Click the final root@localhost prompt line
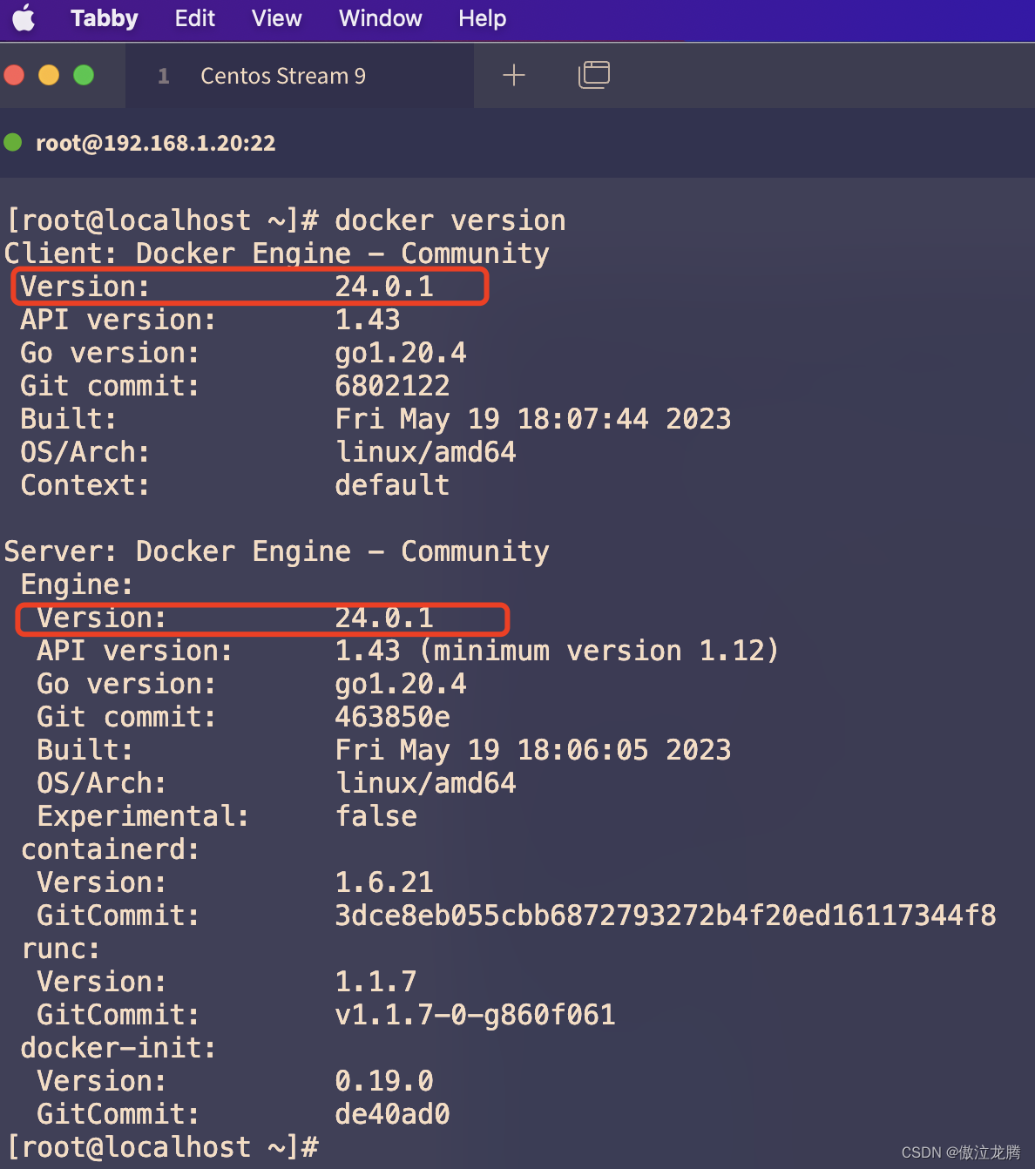The height and width of the screenshot is (1169, 1035). click(163, 1147)
